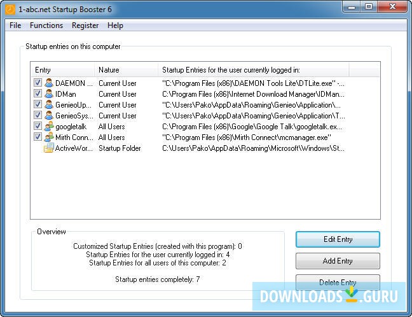Select the IDMan entry name
This screenshot has width=412, height=317.
(65, 94)
